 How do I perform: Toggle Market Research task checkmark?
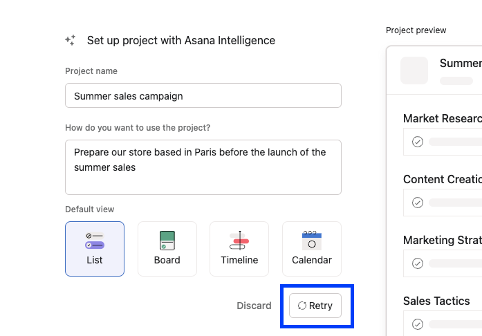418,142
